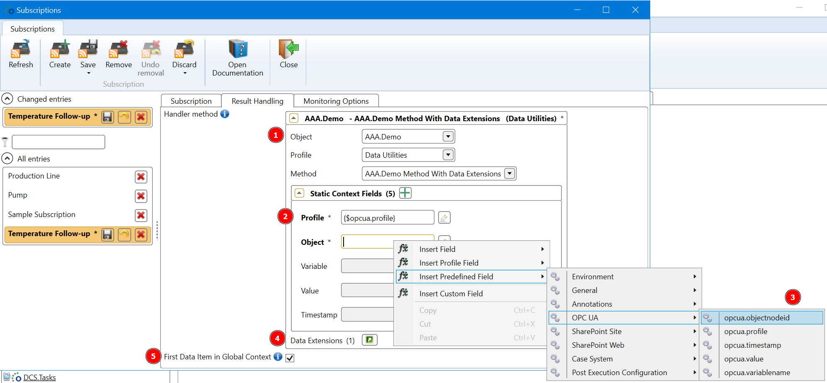The width and height of the screenshot is (827, 383).
Task: Click the Close door icon in ribbon
Action: [x=288, y=50]
